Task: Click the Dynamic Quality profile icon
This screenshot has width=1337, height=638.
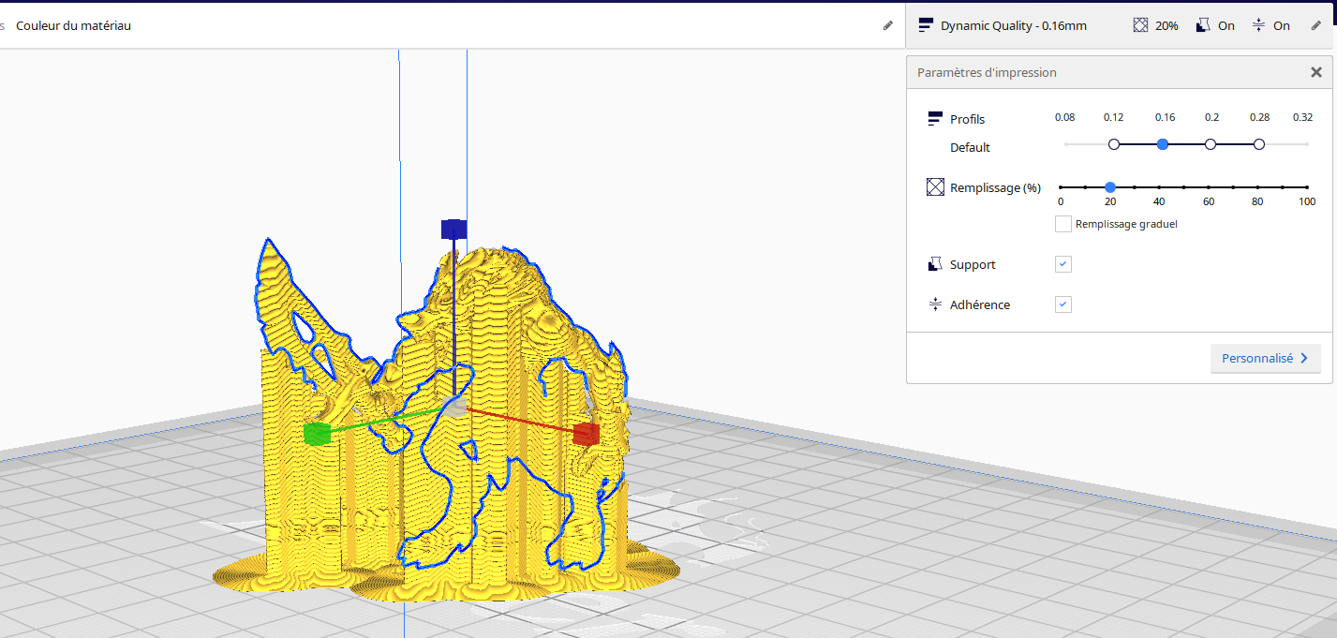Action: click(926, 25)
